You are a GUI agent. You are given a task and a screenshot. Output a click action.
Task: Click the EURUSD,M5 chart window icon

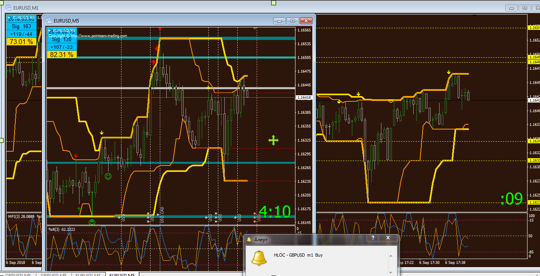tap(49, 21)
